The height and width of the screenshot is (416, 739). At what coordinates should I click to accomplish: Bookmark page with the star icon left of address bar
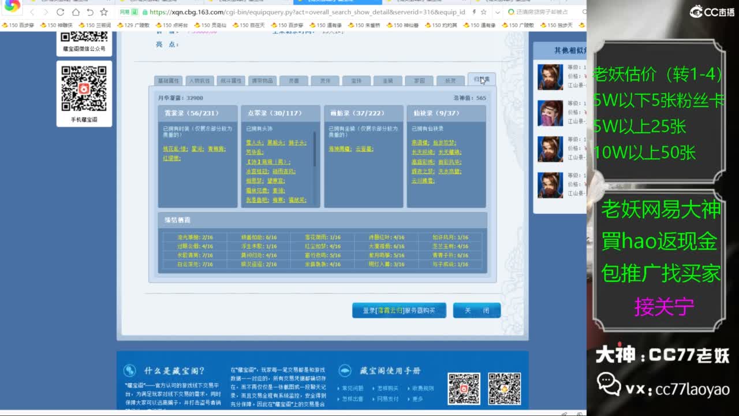pos(104,12)
